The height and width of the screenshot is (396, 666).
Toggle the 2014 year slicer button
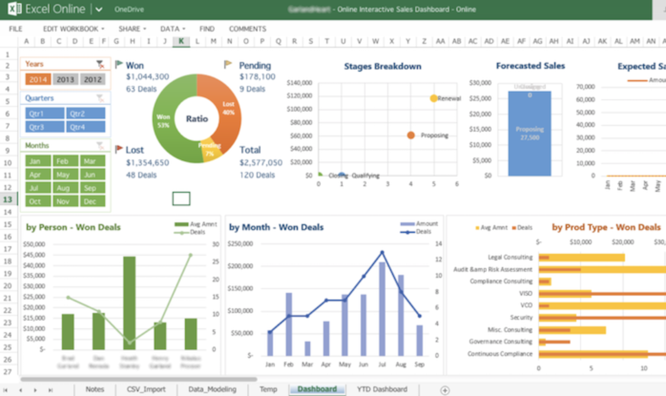click(x=38, y=79)
